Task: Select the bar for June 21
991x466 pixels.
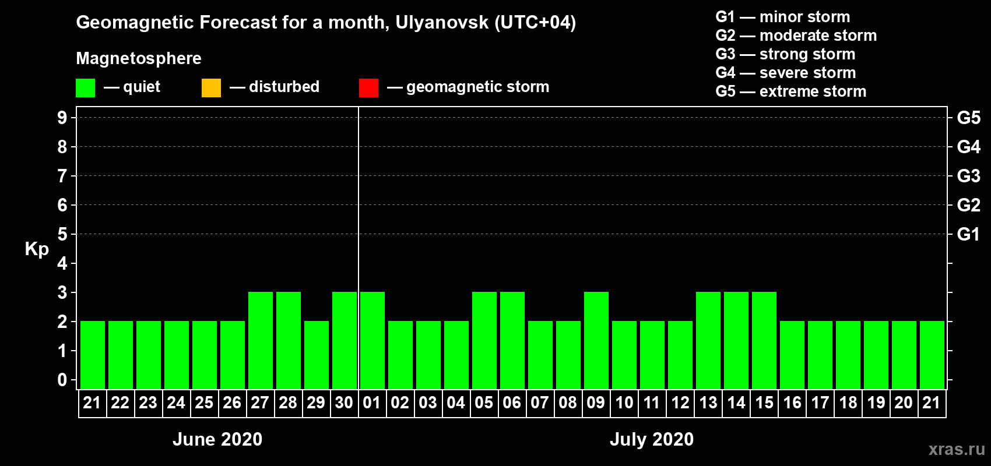Action: click(93, 355)
